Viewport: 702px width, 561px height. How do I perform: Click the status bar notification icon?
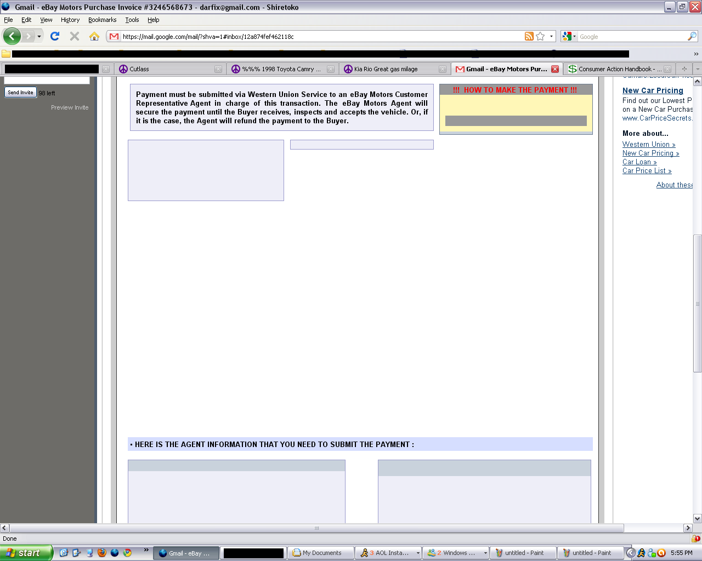click(x=697, y=539)
